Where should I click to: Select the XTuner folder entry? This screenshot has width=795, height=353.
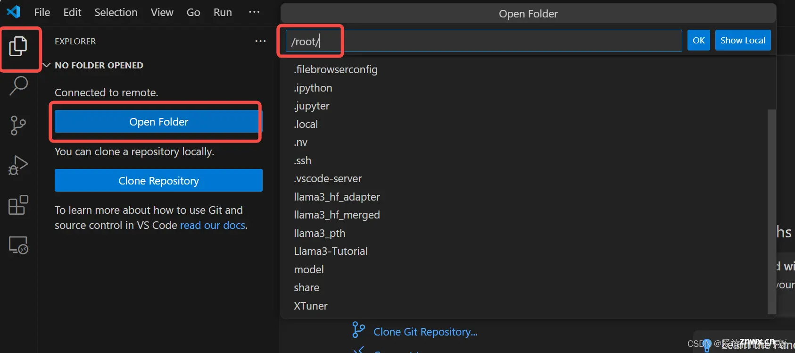coord(524,306)
